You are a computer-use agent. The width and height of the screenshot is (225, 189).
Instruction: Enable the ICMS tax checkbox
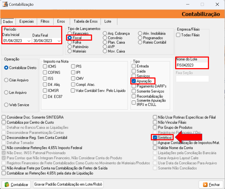tap(45, 66)
